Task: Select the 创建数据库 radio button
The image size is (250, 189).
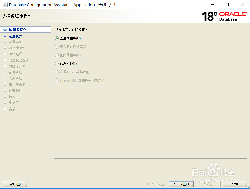Action: 56,38
